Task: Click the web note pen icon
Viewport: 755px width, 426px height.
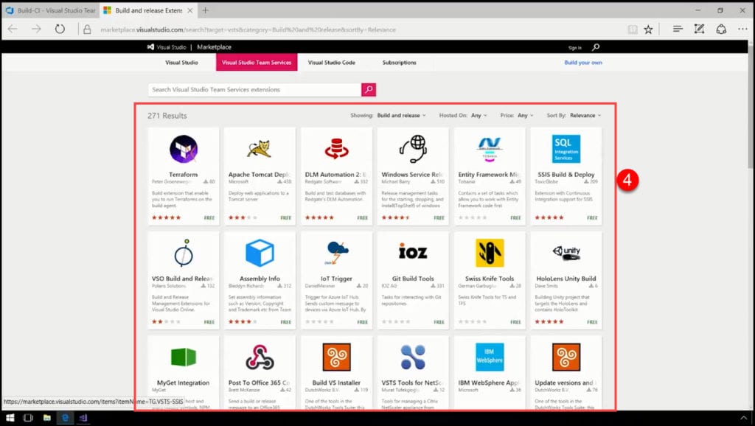Action: point(699,29)
